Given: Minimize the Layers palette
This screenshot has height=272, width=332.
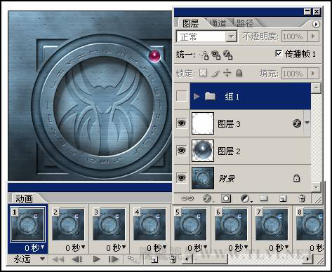Looking at the screenshot, I should 307,11.
